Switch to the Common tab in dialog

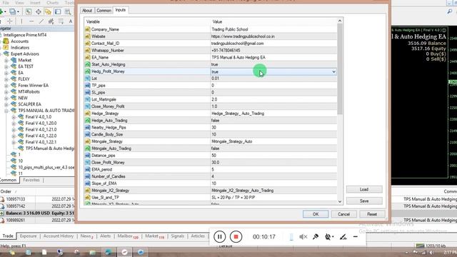coord(104,11)
